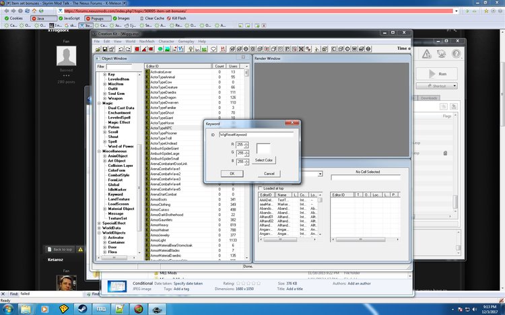Click Cancel in the Keyword dialog
This screenshot has width=505, height=315.
click(x=269, y=174)
